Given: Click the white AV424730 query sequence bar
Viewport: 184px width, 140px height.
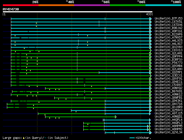Looking at the screenshot, I should coord(78,12).
